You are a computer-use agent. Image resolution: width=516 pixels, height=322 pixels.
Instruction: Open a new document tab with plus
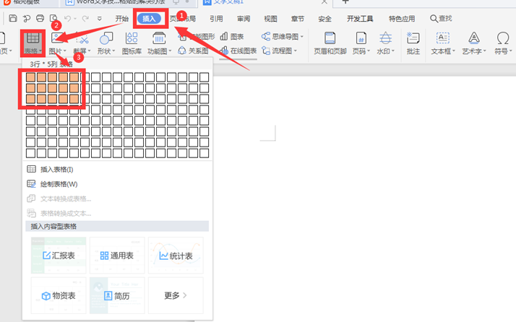click(x=345, y=1)
